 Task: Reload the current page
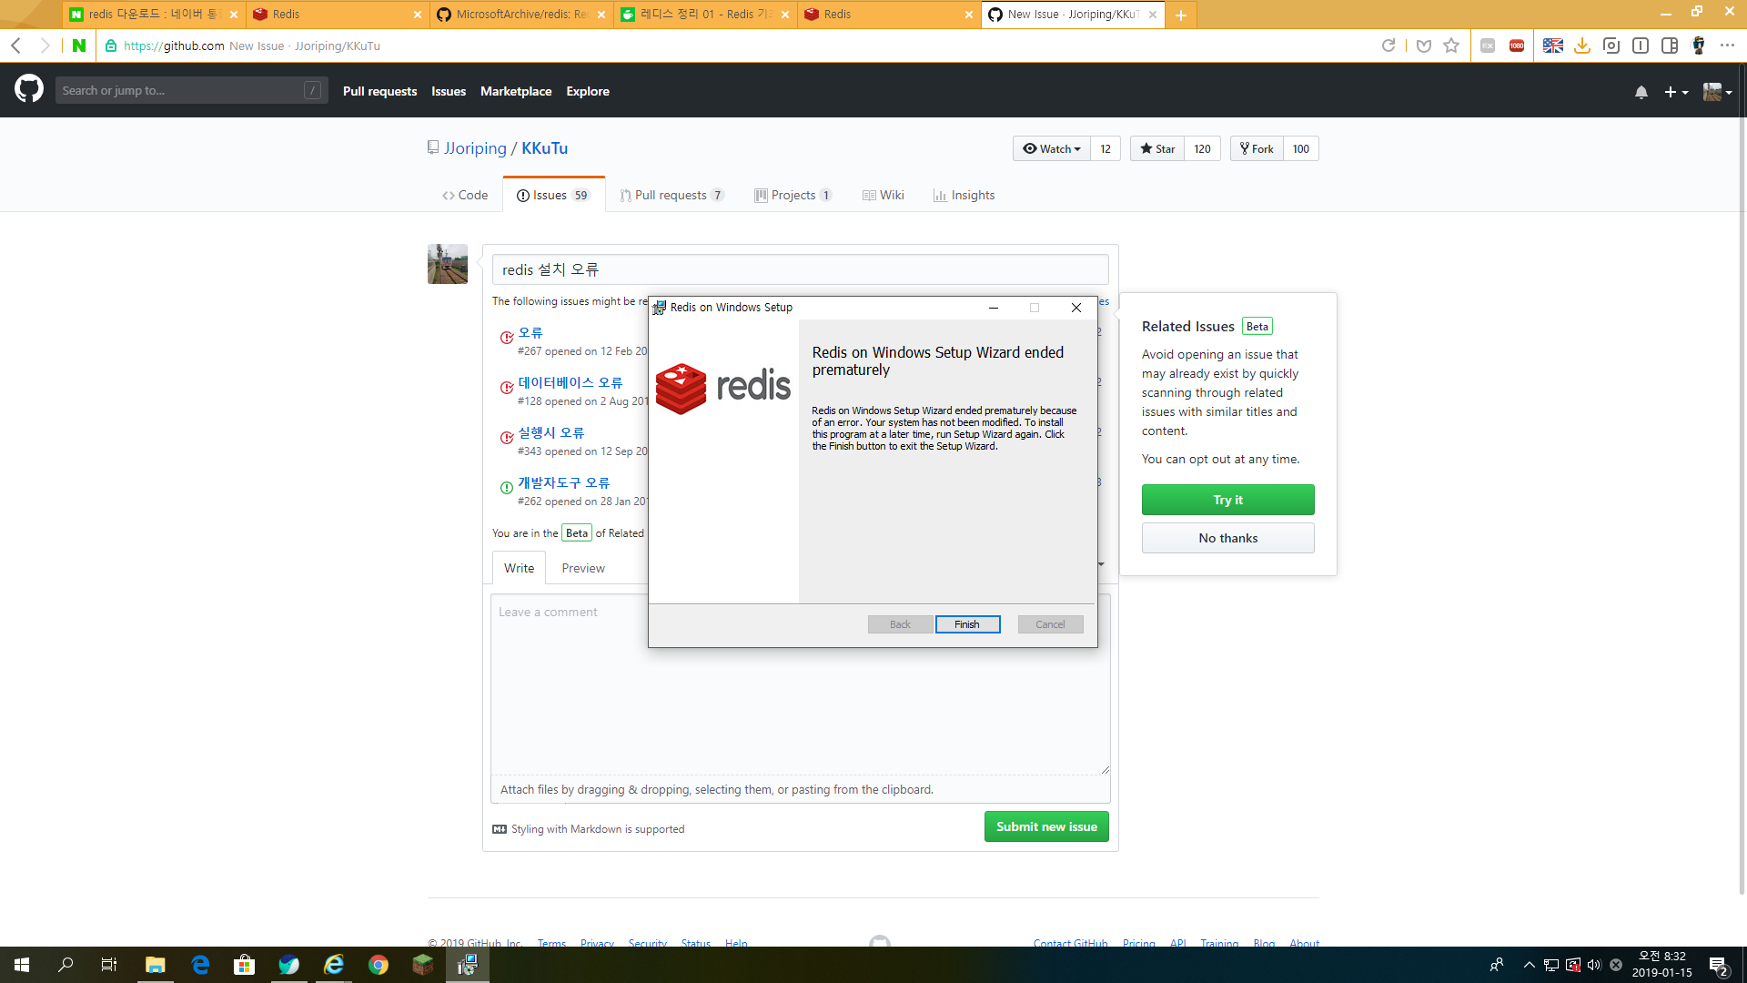pyautogui.click(x=1389, y=45)
